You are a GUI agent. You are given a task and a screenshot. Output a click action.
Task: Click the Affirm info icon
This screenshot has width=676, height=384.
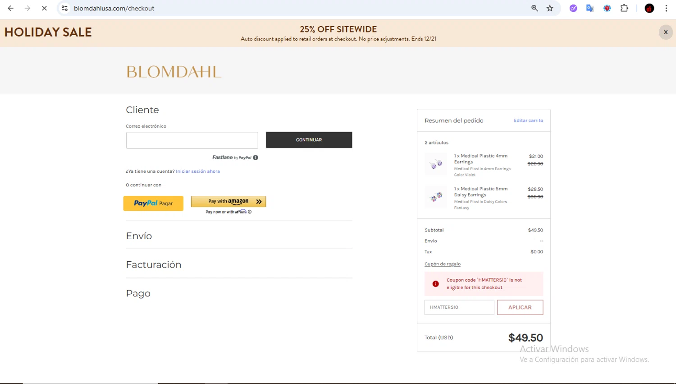click(250, 212)
